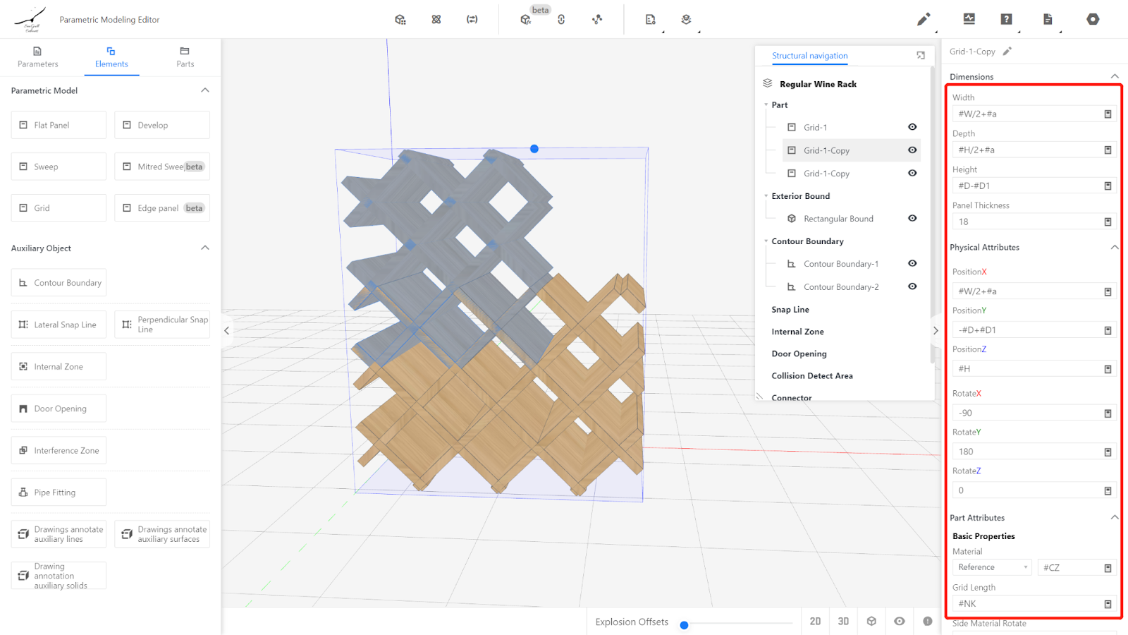1128x635 pixels.
Task: Open the help question mark icon
Action: coord(1006,19)
